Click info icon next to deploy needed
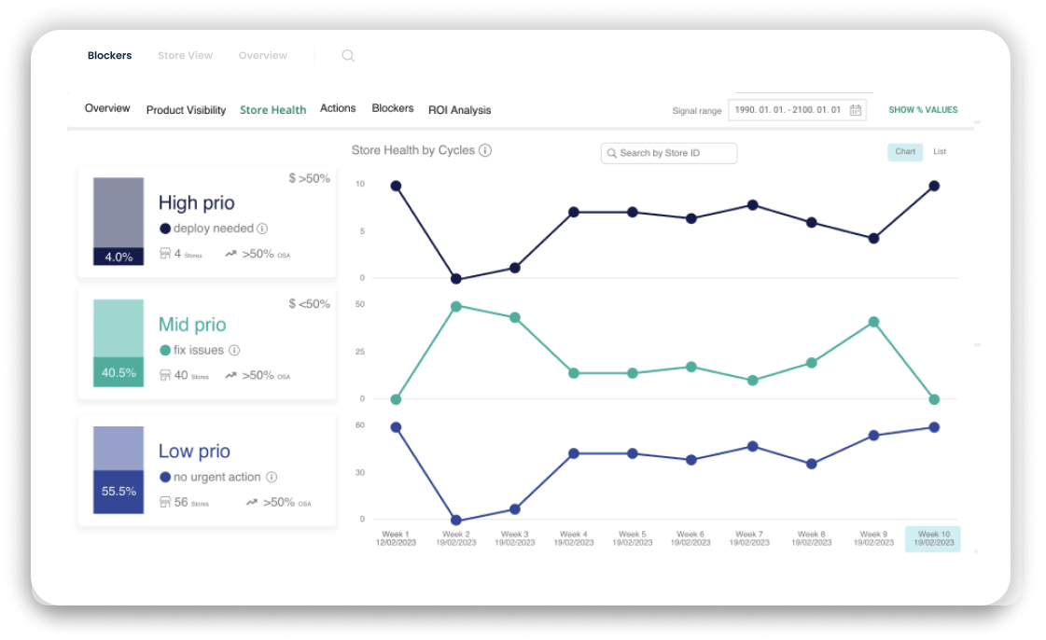 [x=262, y=229]
